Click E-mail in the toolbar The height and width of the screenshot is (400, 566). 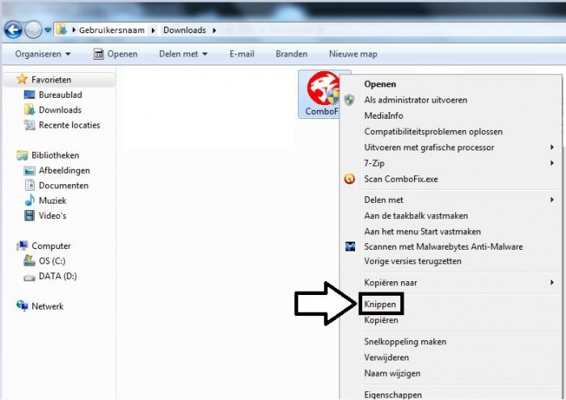pyautogui.click(x=242, y=54)
